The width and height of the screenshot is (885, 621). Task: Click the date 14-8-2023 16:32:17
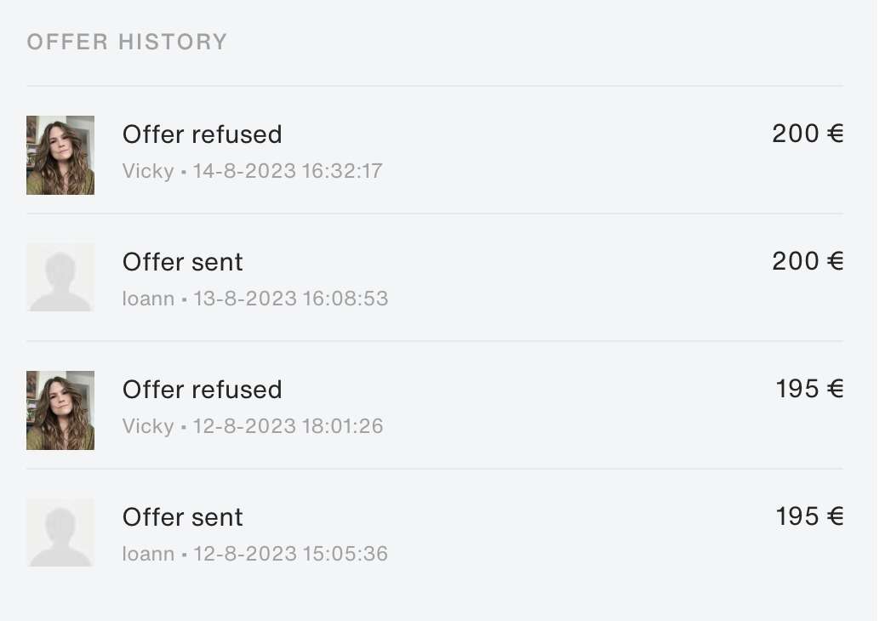click(288, 171)
